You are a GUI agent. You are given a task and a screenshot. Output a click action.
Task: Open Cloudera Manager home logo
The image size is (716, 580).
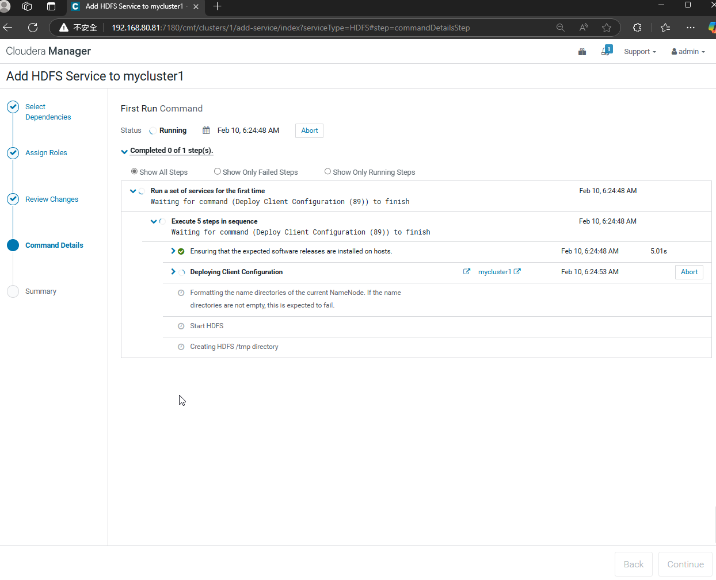pyautogui.click(x=48, y=51)
